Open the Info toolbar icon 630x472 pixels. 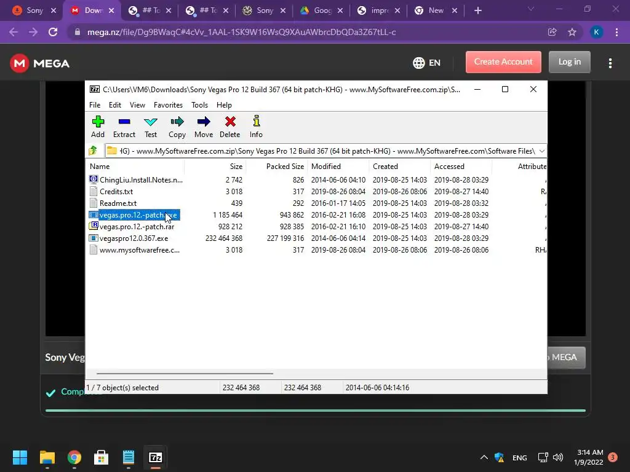coord(256,127)
